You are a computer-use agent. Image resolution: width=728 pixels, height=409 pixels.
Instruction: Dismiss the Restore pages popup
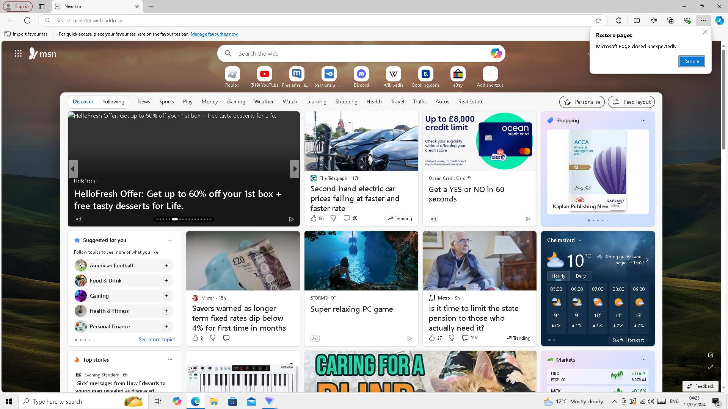pyautogui.click(x=705, y=32)
